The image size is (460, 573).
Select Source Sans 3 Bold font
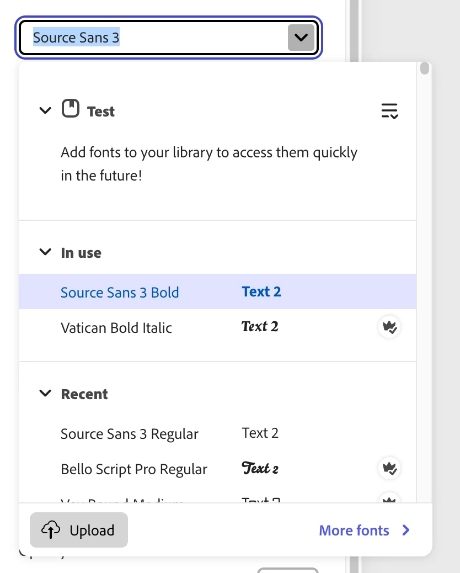(x=217, y=291)
